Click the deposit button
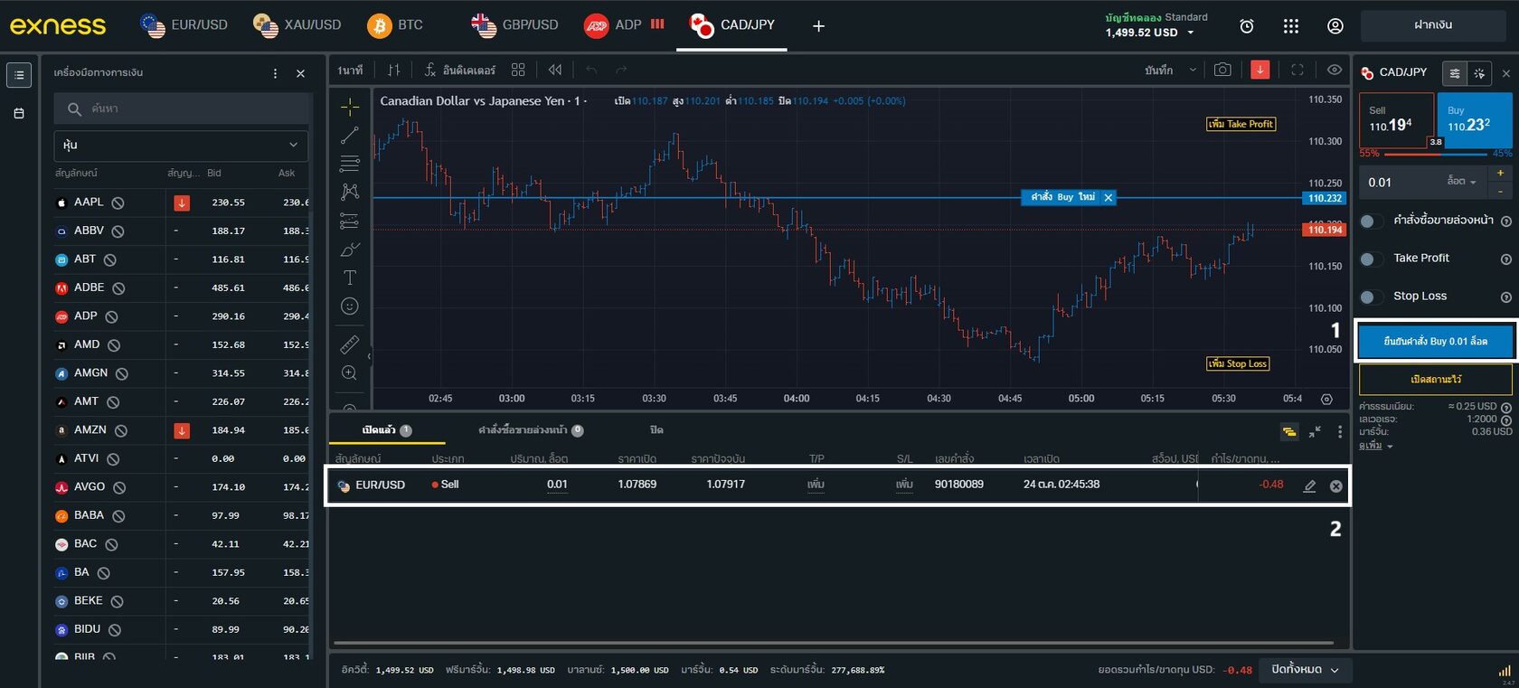The height and width of the screenshot is (688, 1519). click(x=1432, y=25)
